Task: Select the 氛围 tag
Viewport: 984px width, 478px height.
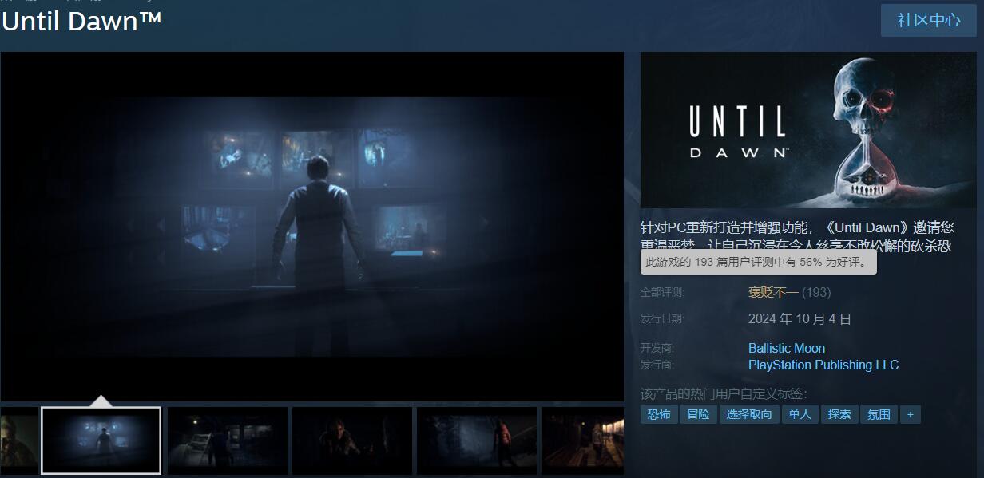Action: [879, 414]
